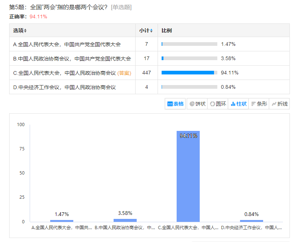Select option B 中国人民政治协商会议 row text
This screenshot has height=242, width=295.
pyautogui.click(x=72, y=59)
